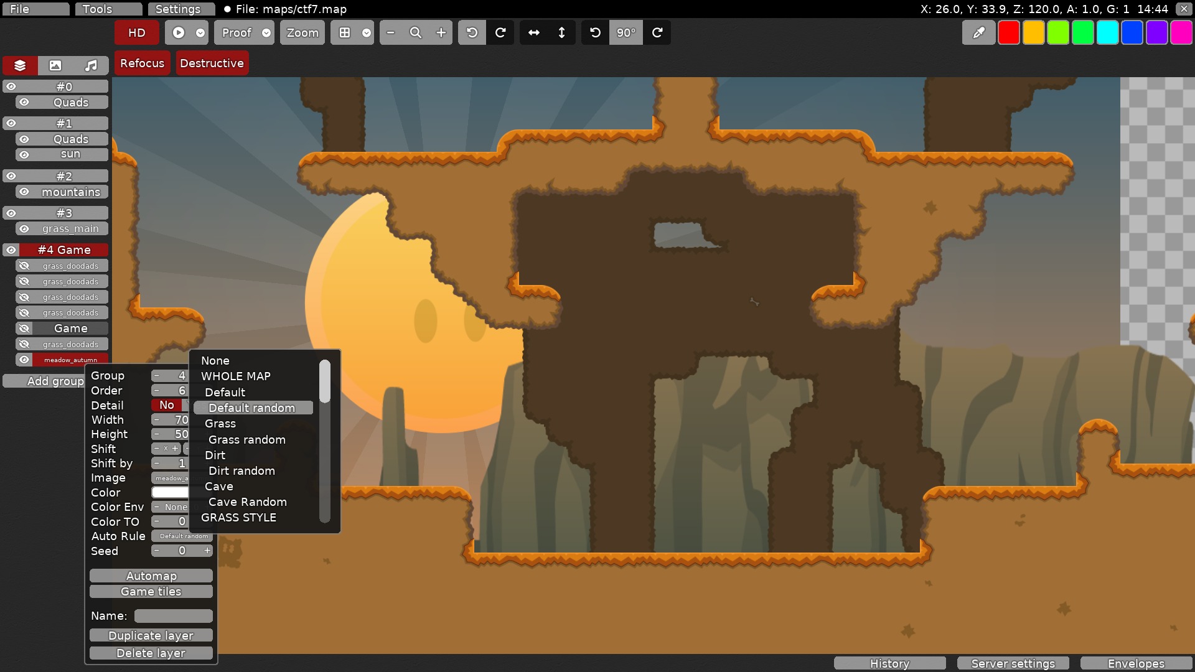The image size is (1195, 672).
Task: Click the grid display icon
Action: [x=346, y=32]
